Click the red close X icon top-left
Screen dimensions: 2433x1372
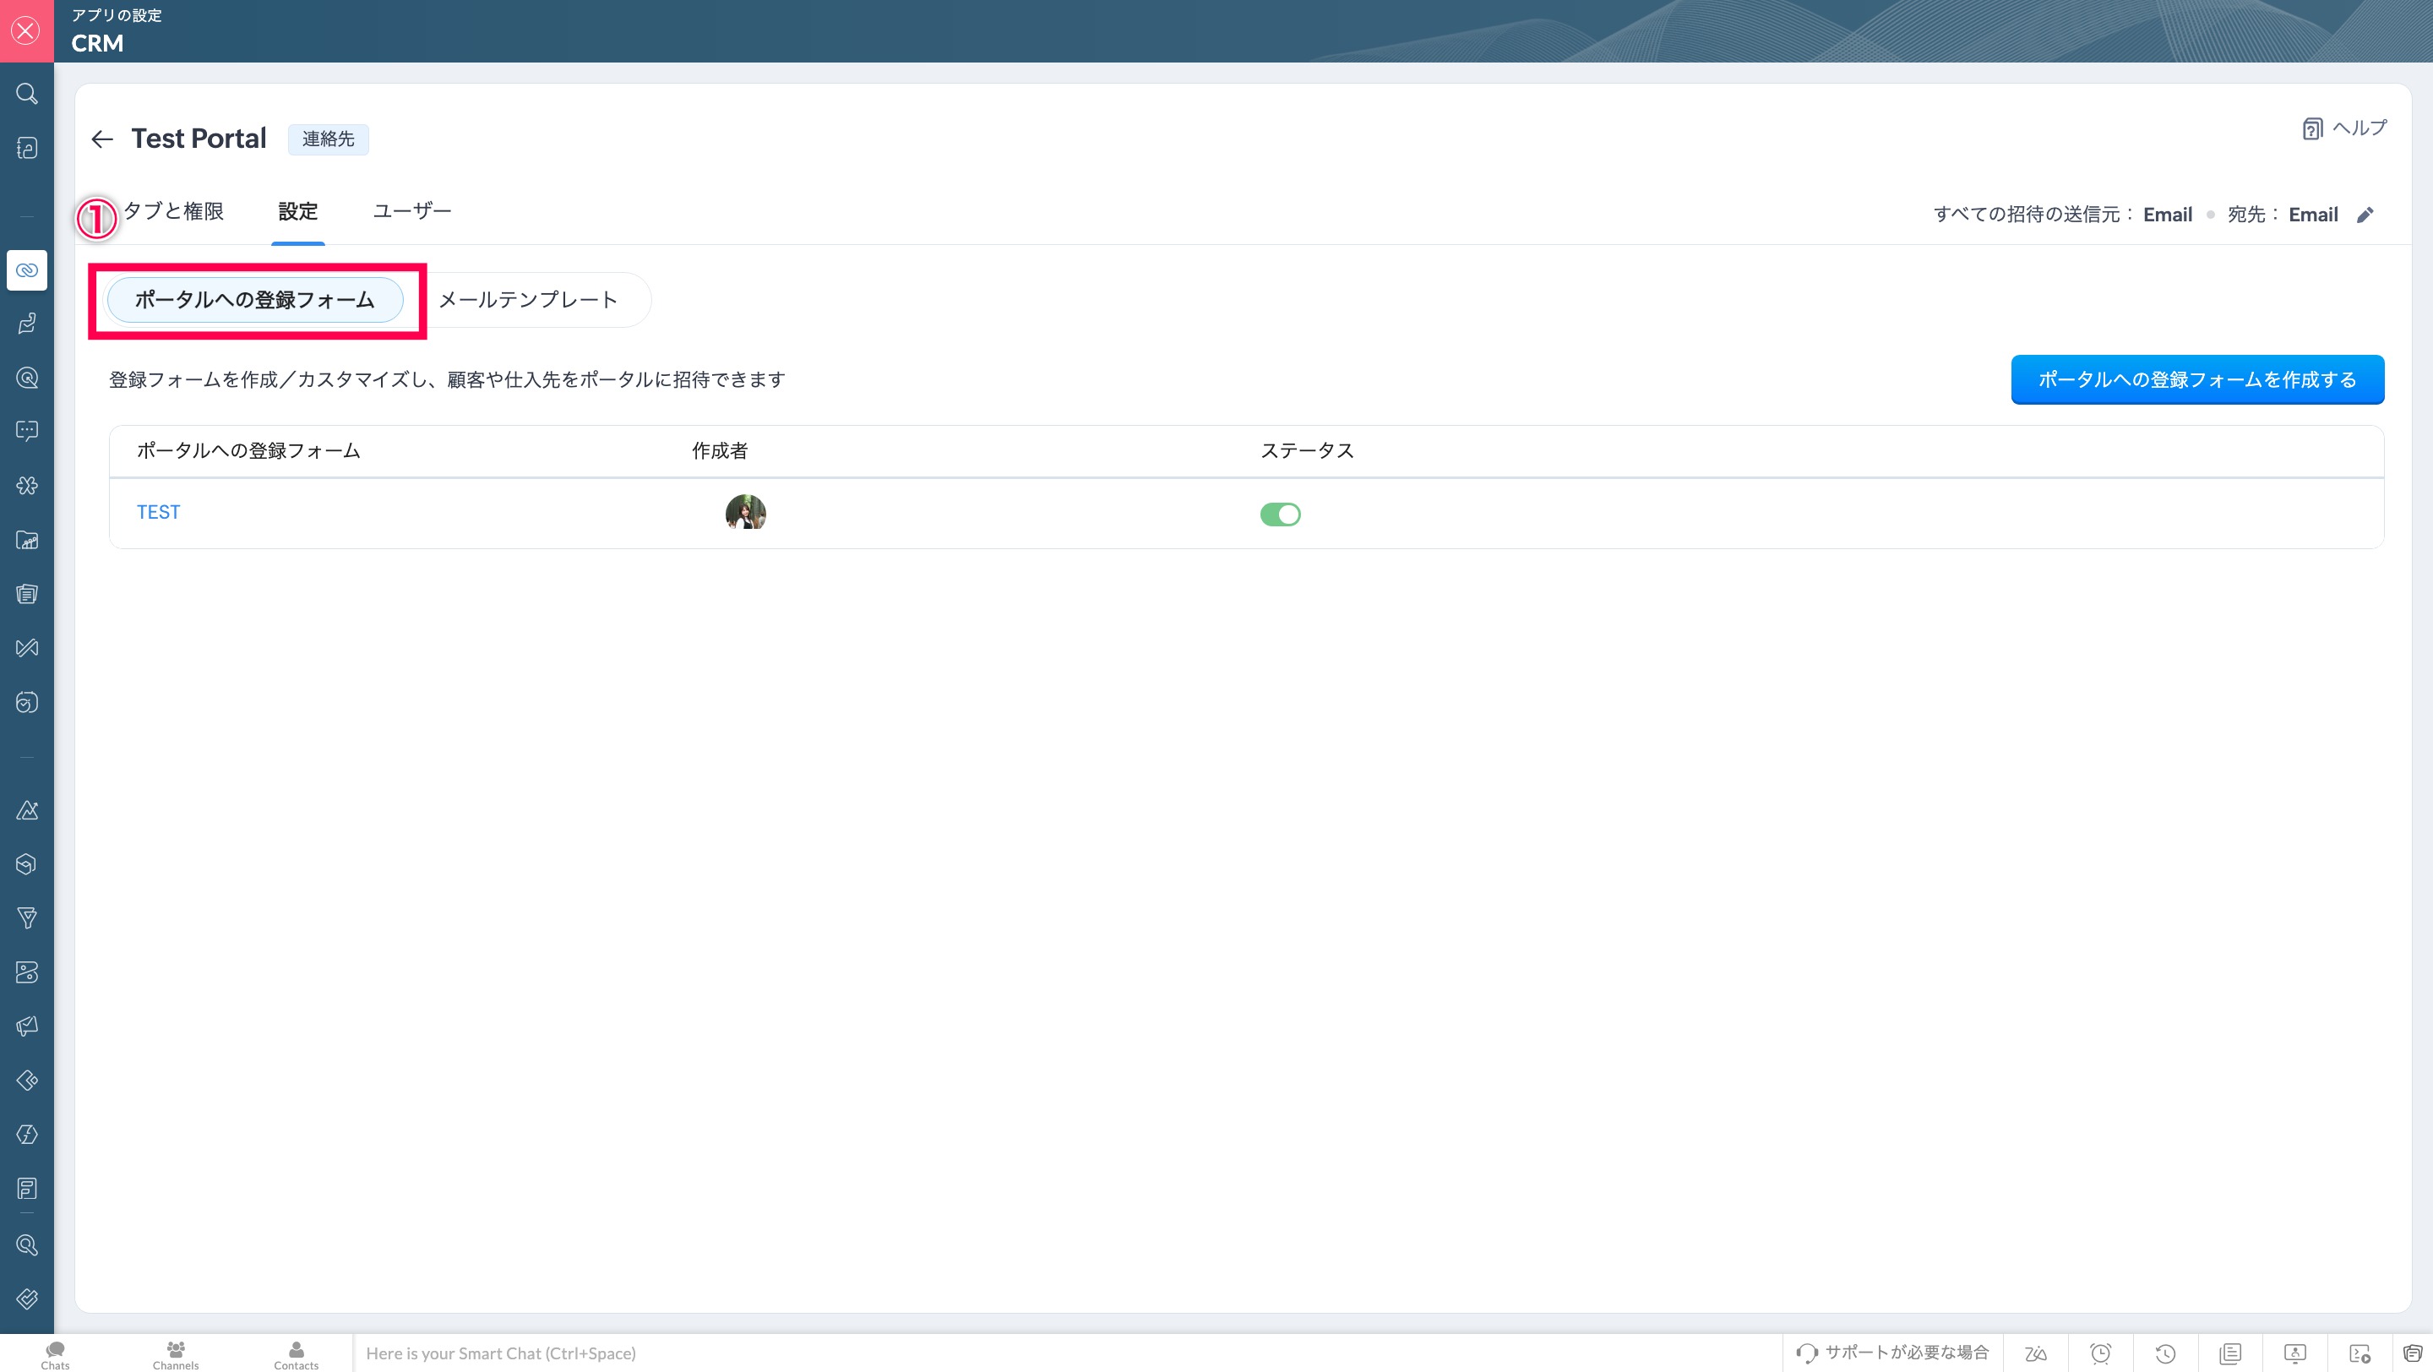pyautogui.click(x=26, y=31)
